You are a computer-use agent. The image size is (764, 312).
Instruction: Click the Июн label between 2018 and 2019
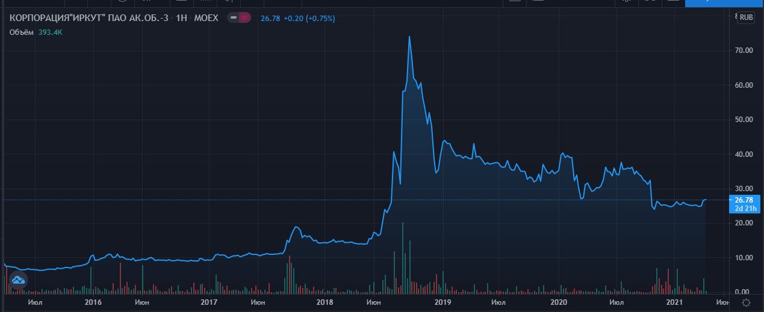pos(374,302)
